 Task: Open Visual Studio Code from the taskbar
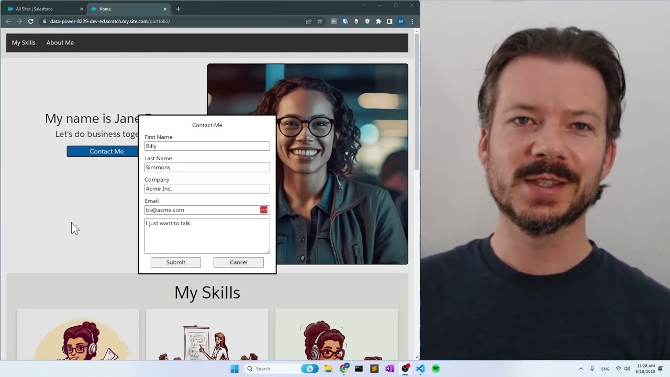pos(420,369)
